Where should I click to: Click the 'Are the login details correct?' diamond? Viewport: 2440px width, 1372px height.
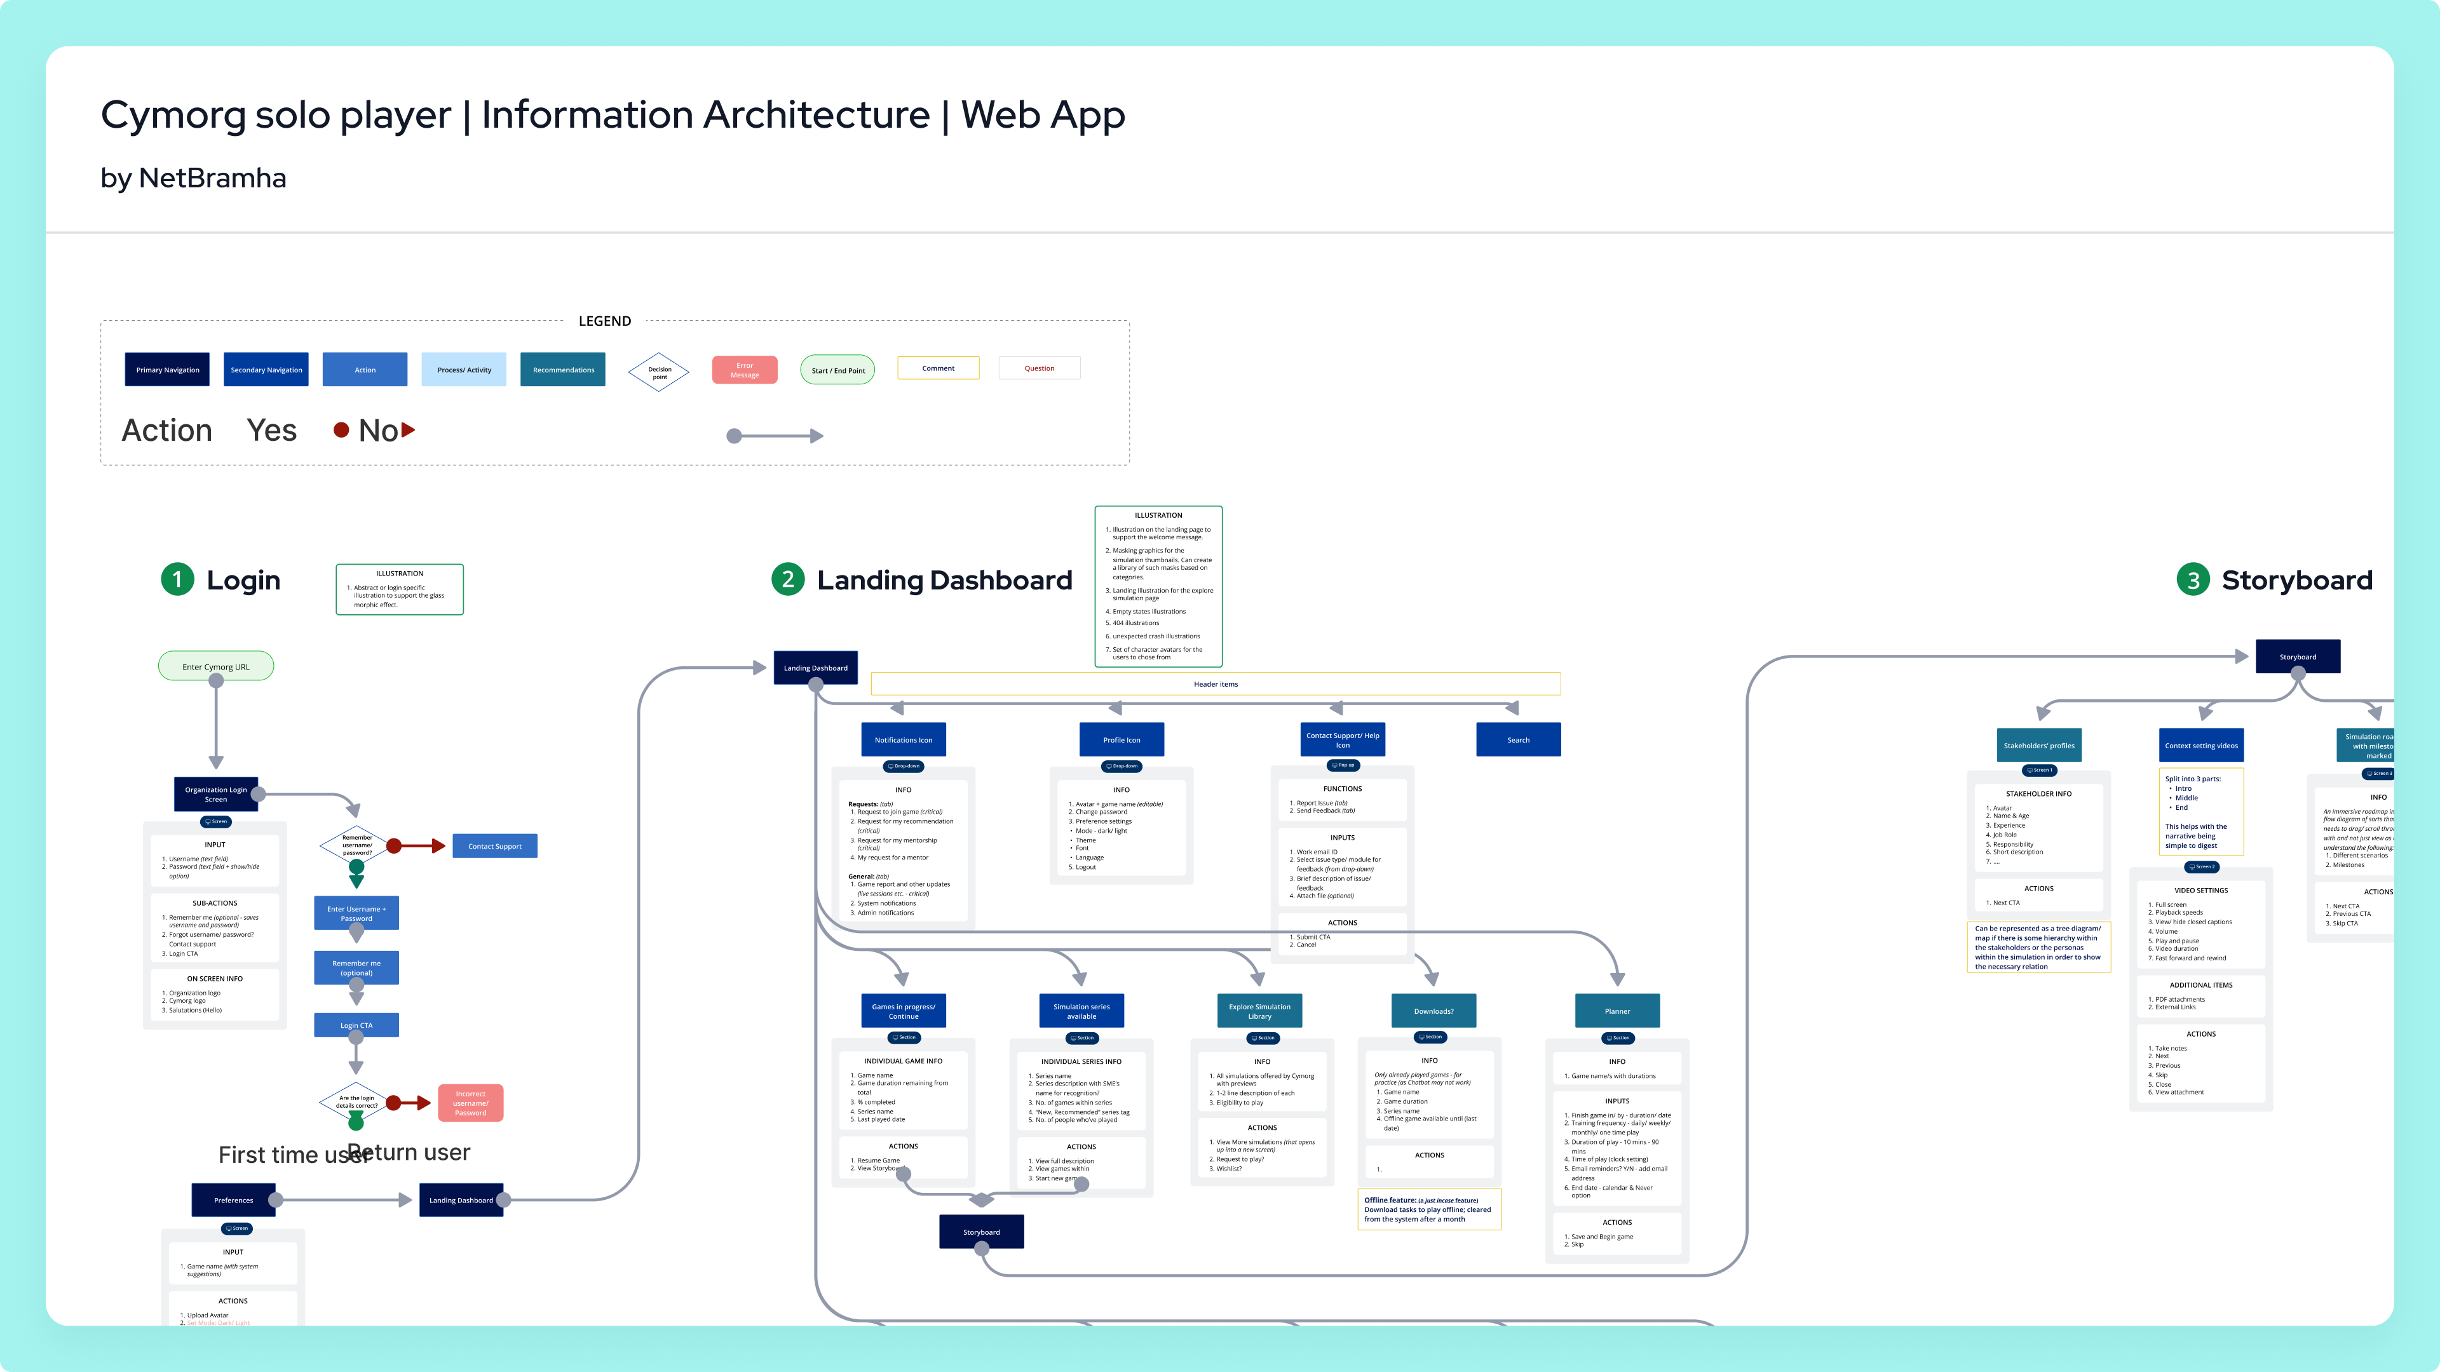(356, 1101)
